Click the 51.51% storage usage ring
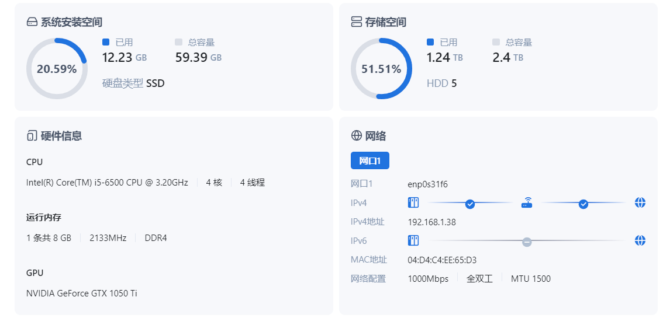This screenshot has width=663, height=325. 381,69
